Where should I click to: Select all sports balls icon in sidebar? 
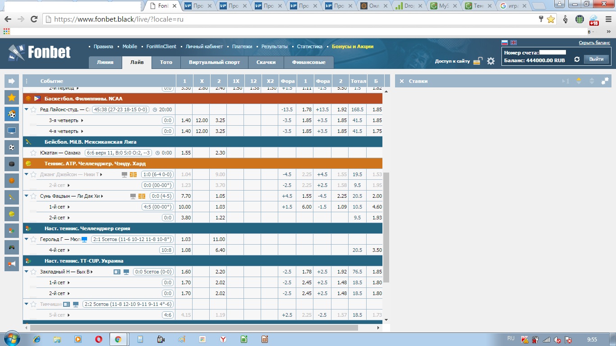(12, 114)
